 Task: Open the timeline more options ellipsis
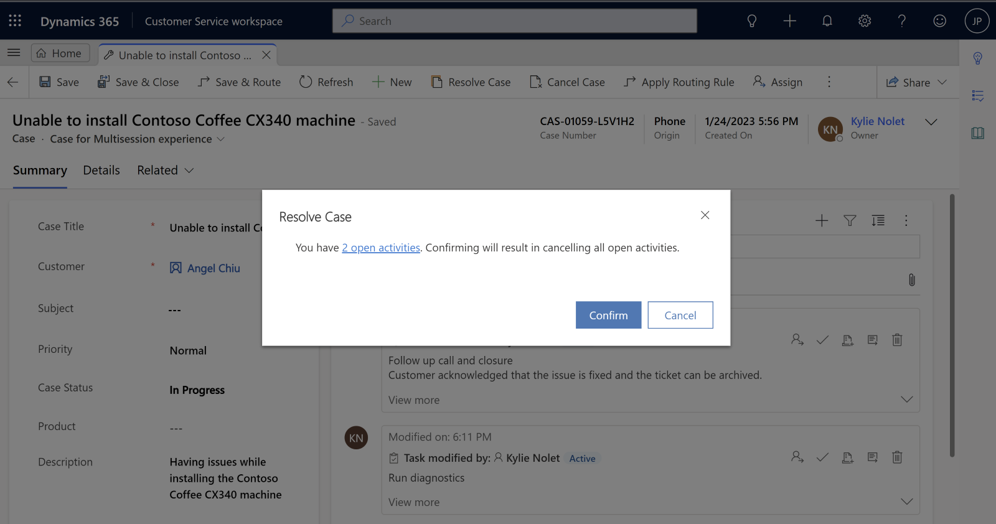pos(906,220)
